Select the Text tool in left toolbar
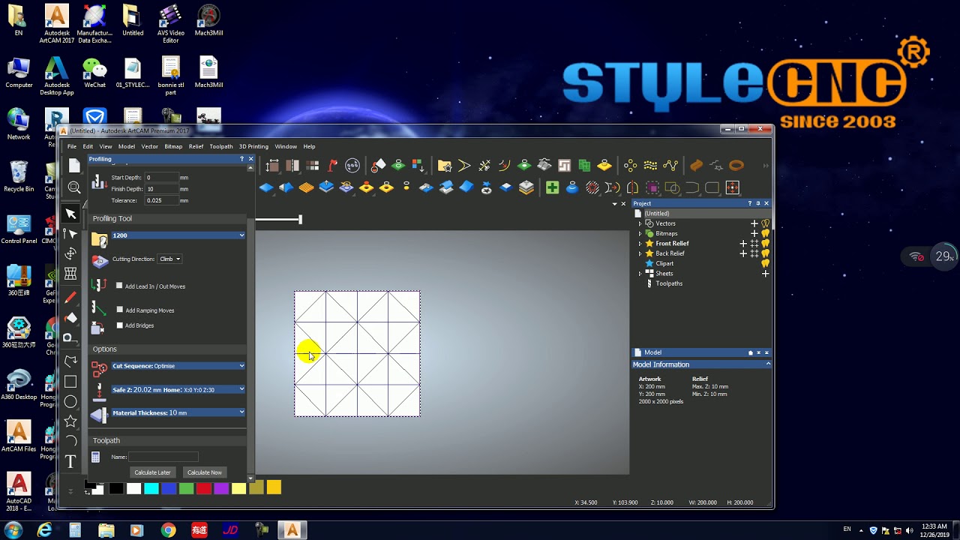Screen dimensions: 960x540 70,461
